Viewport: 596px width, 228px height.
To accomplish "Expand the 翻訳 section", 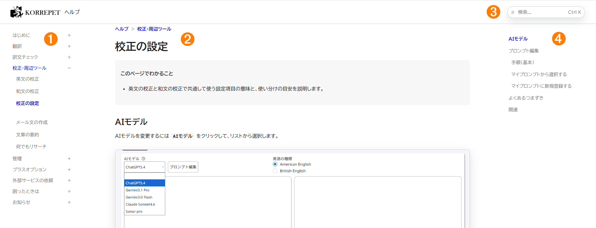I will coord(69,46).
